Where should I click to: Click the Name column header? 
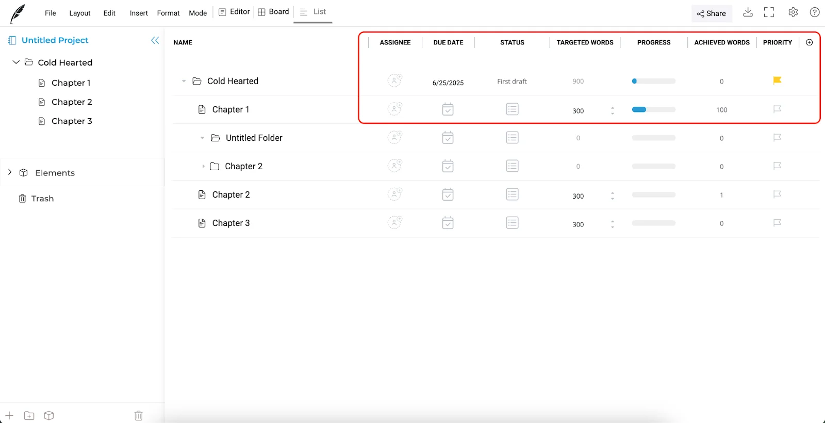pyautogui.click(x=183, y=42)
